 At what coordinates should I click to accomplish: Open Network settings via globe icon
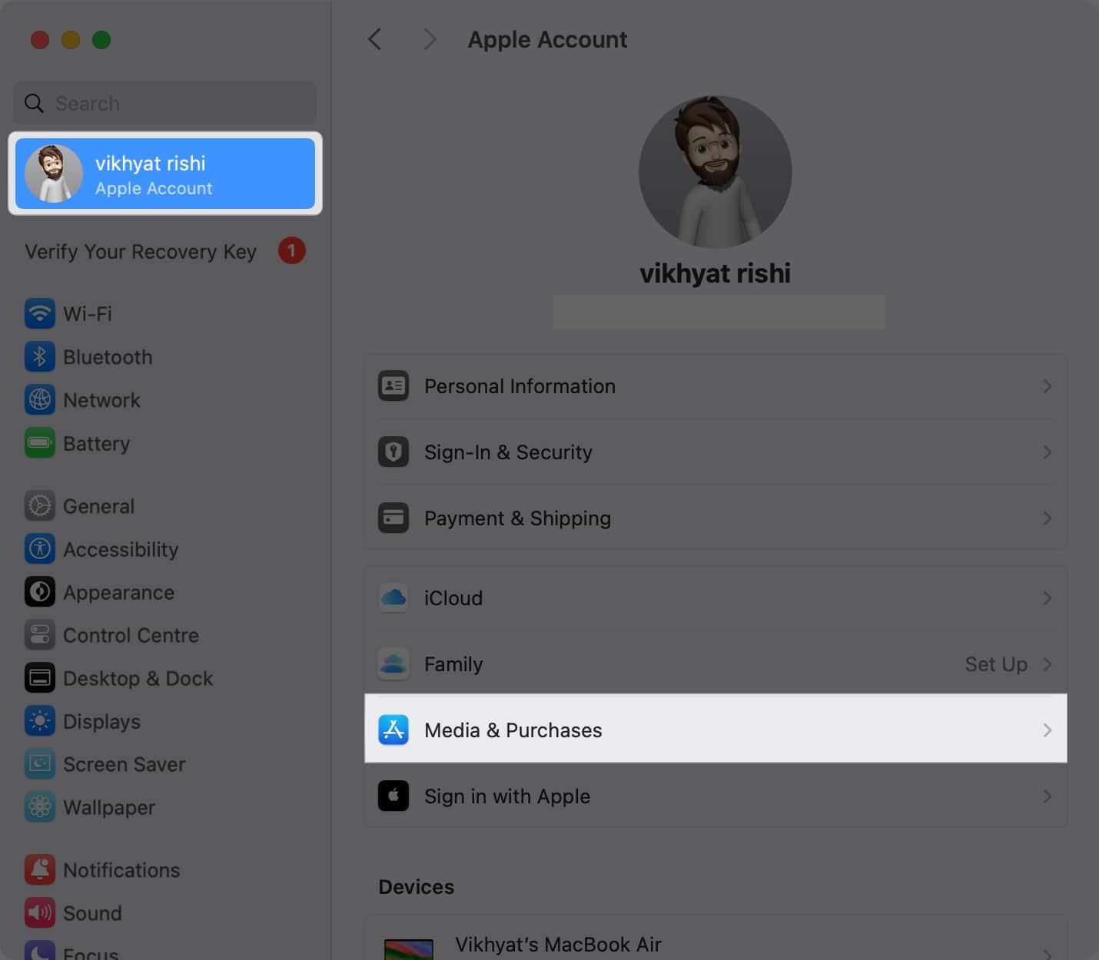[x=40, y=400]
